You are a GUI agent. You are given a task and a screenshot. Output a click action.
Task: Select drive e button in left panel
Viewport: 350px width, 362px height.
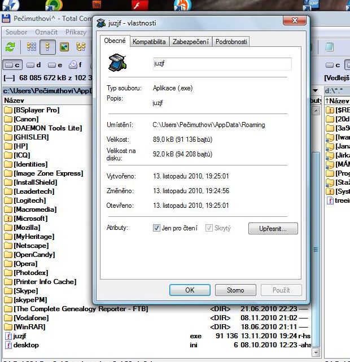coord(55,65)
